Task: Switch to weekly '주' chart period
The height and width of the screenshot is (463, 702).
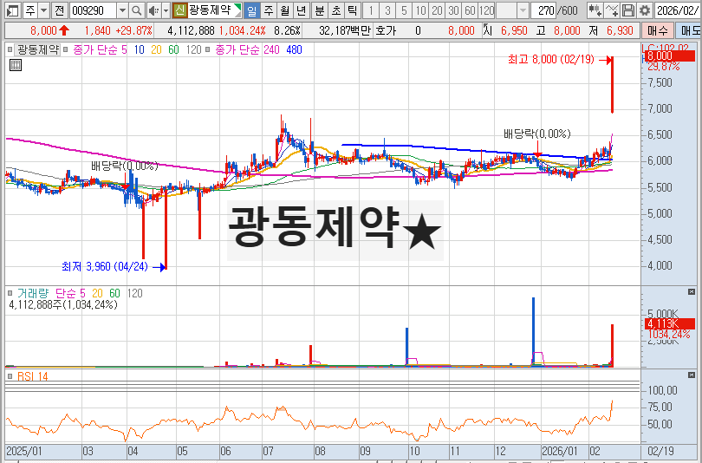Action: (x=269, y=10)
